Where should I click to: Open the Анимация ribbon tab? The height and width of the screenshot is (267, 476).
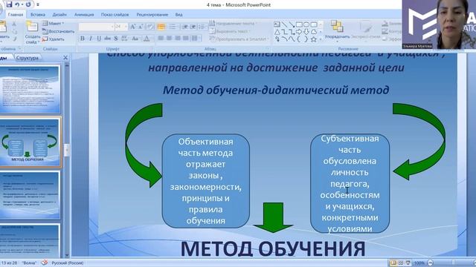pos(84,15)
